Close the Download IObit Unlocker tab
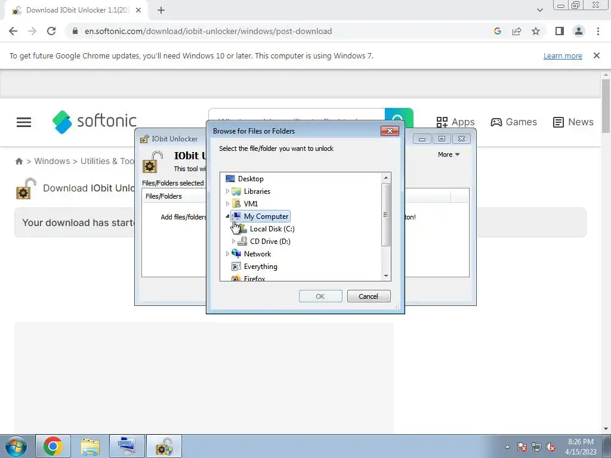Viewport: 611px width, 458px height. tap(138, 10)
